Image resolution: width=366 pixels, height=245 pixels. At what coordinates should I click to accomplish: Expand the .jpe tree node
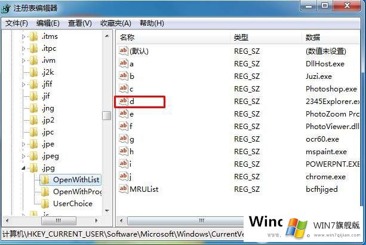(x=23, y=144)
